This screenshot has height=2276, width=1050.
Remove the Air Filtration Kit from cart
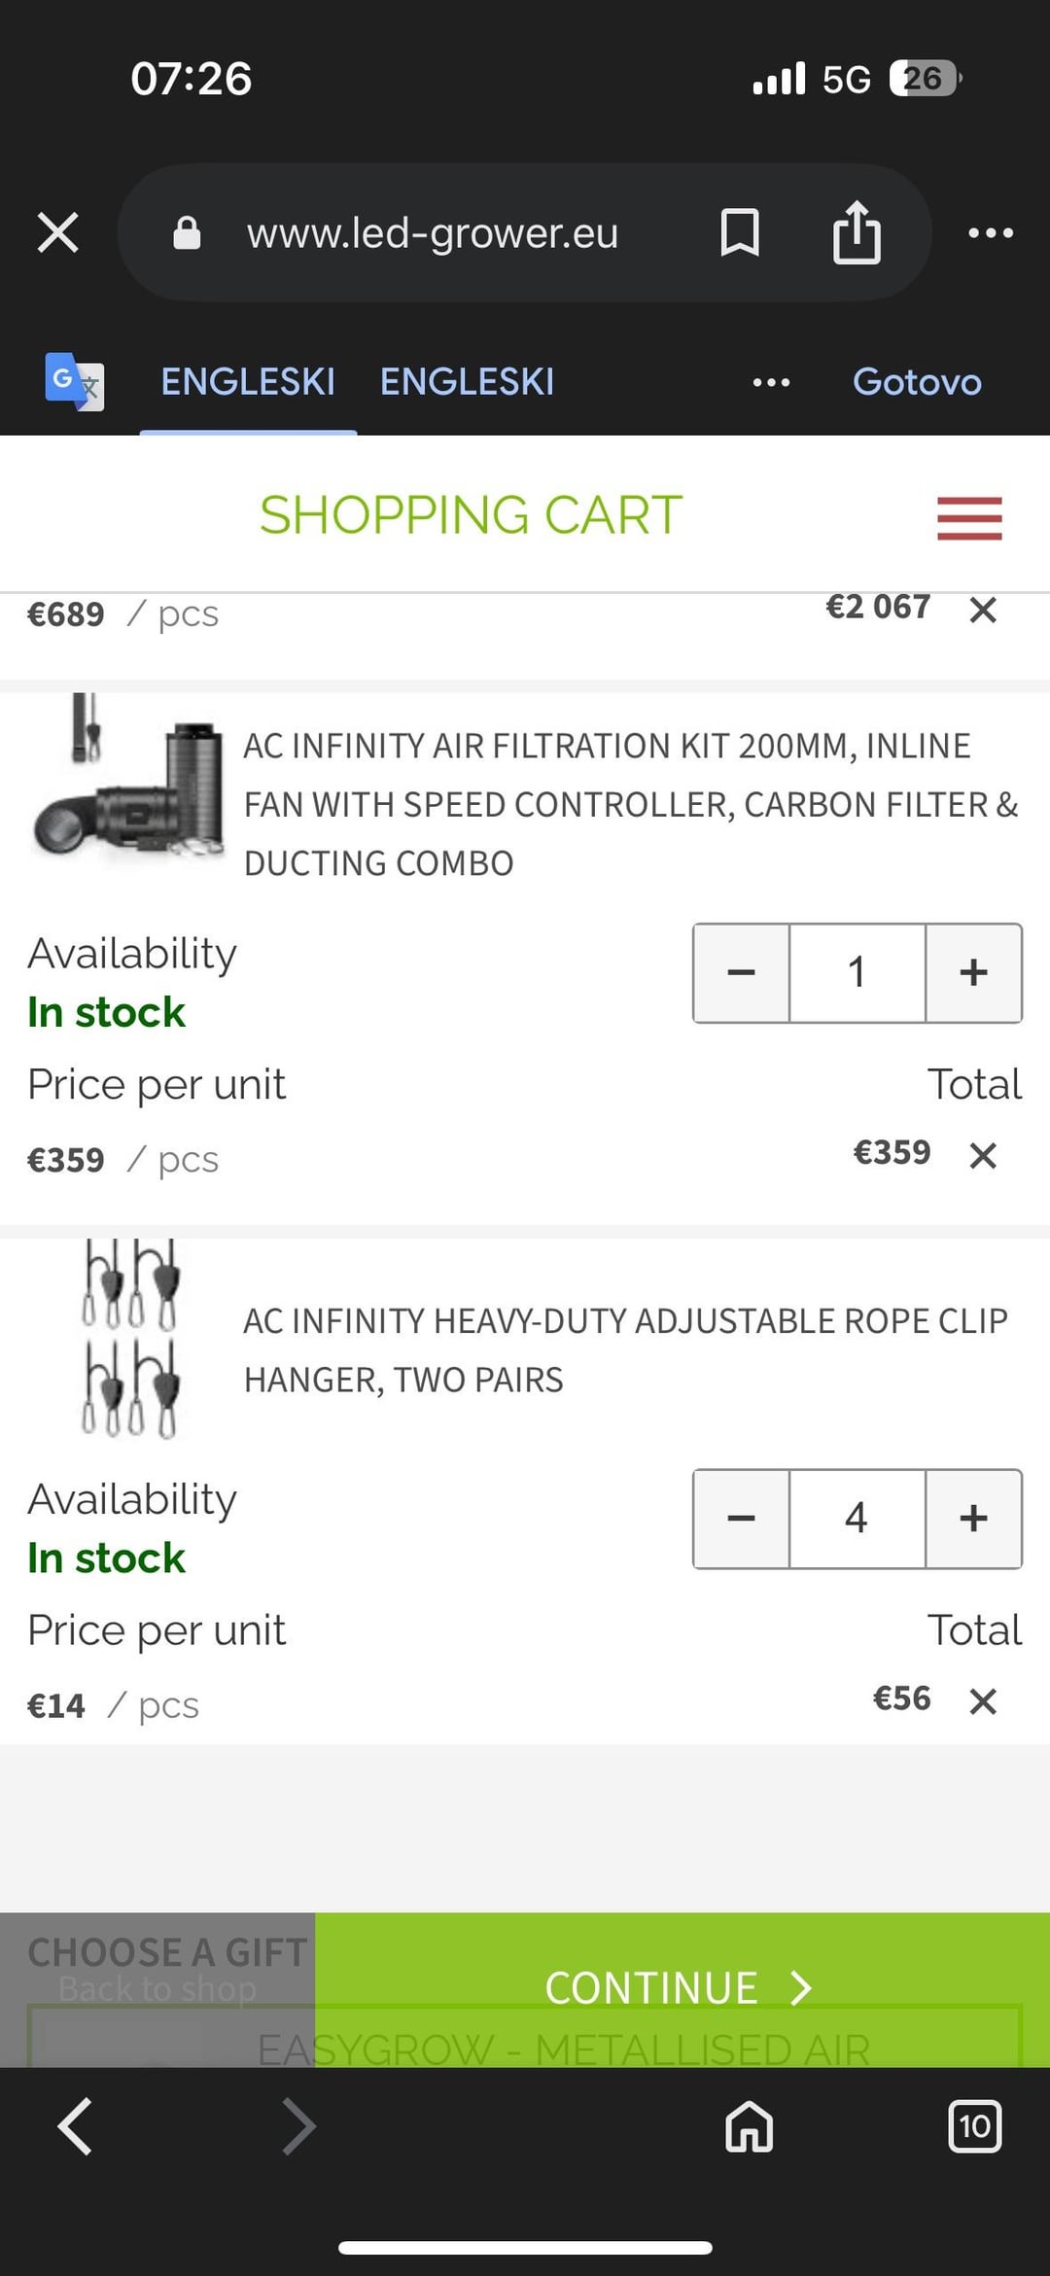pyautogui.click(x=983, y=1155)
